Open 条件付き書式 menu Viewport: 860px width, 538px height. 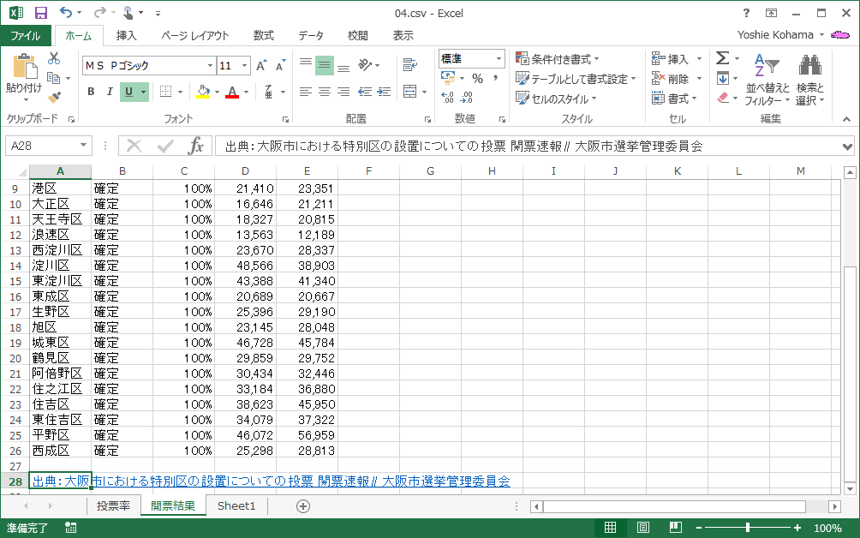click(558, 58)
